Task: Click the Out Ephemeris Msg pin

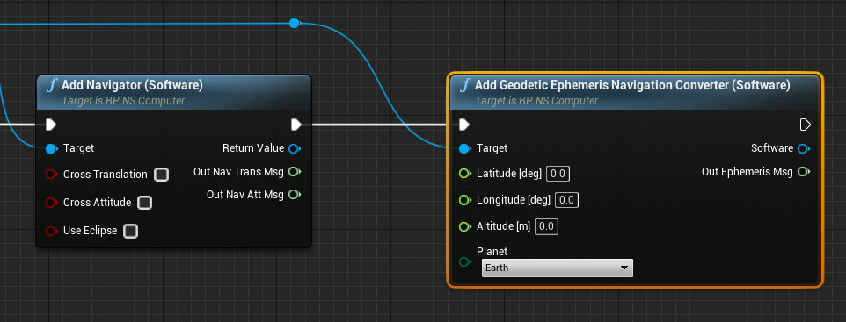Action: [x=804, y=172]
